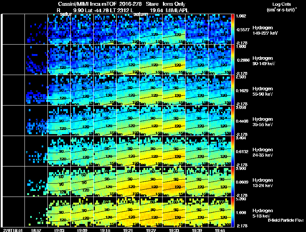Open the 19:03 panel of Hydrogen 149-227 keV

tap(59, 29)
